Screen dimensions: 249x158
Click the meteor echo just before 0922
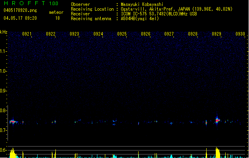point(54,122)
